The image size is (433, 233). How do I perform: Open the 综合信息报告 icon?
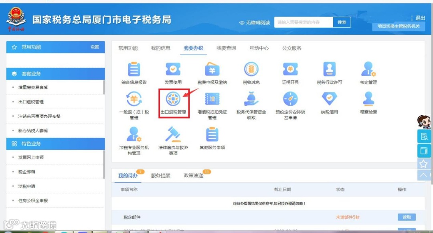click(x=134, y=69)
